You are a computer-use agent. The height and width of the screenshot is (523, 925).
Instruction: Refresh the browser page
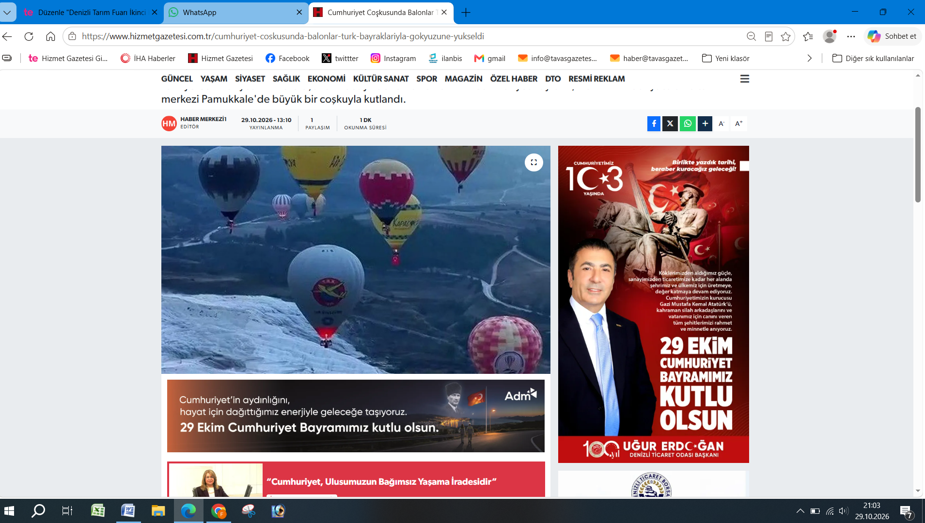[x=29, y=36]
